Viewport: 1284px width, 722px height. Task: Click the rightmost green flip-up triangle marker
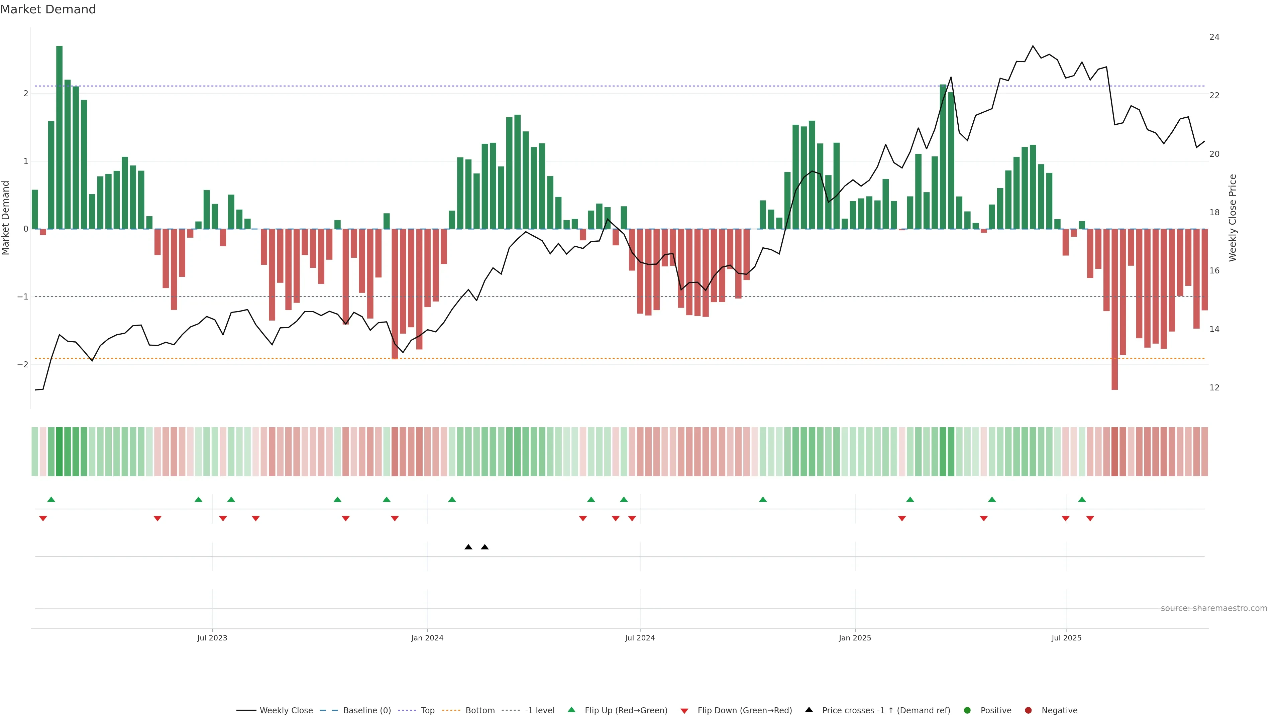(x=1082, y=499)
